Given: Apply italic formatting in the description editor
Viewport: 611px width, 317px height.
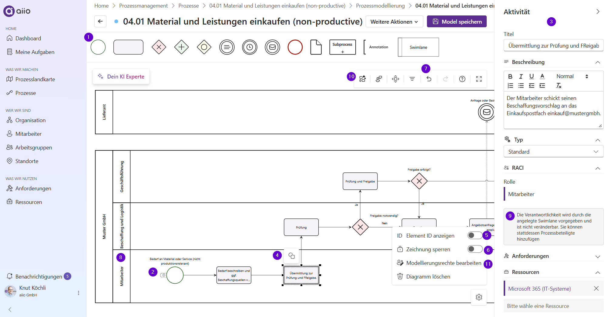Looking at the screenshot, I should (521, 76).
